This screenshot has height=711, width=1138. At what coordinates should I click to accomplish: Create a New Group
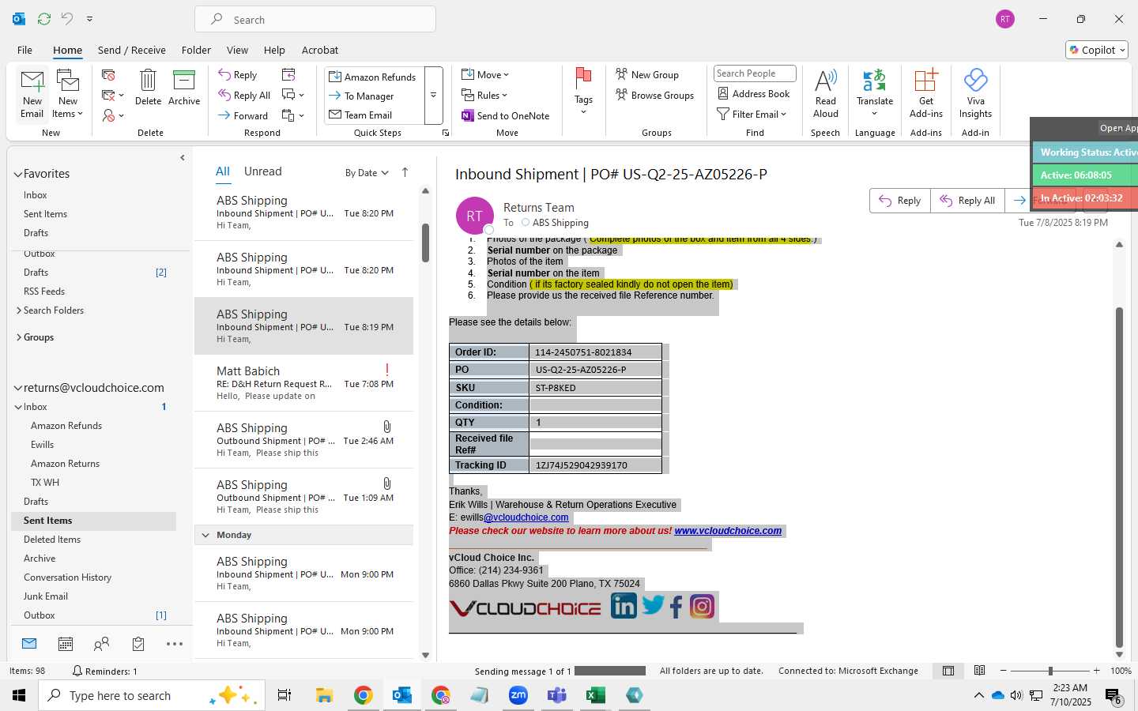point(647,74)
